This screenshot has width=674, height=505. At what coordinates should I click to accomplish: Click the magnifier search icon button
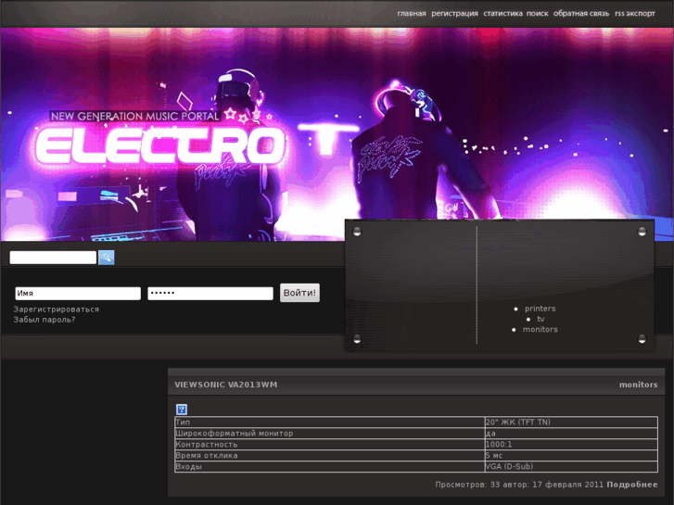pyautogui.click(x=107, y=258)
